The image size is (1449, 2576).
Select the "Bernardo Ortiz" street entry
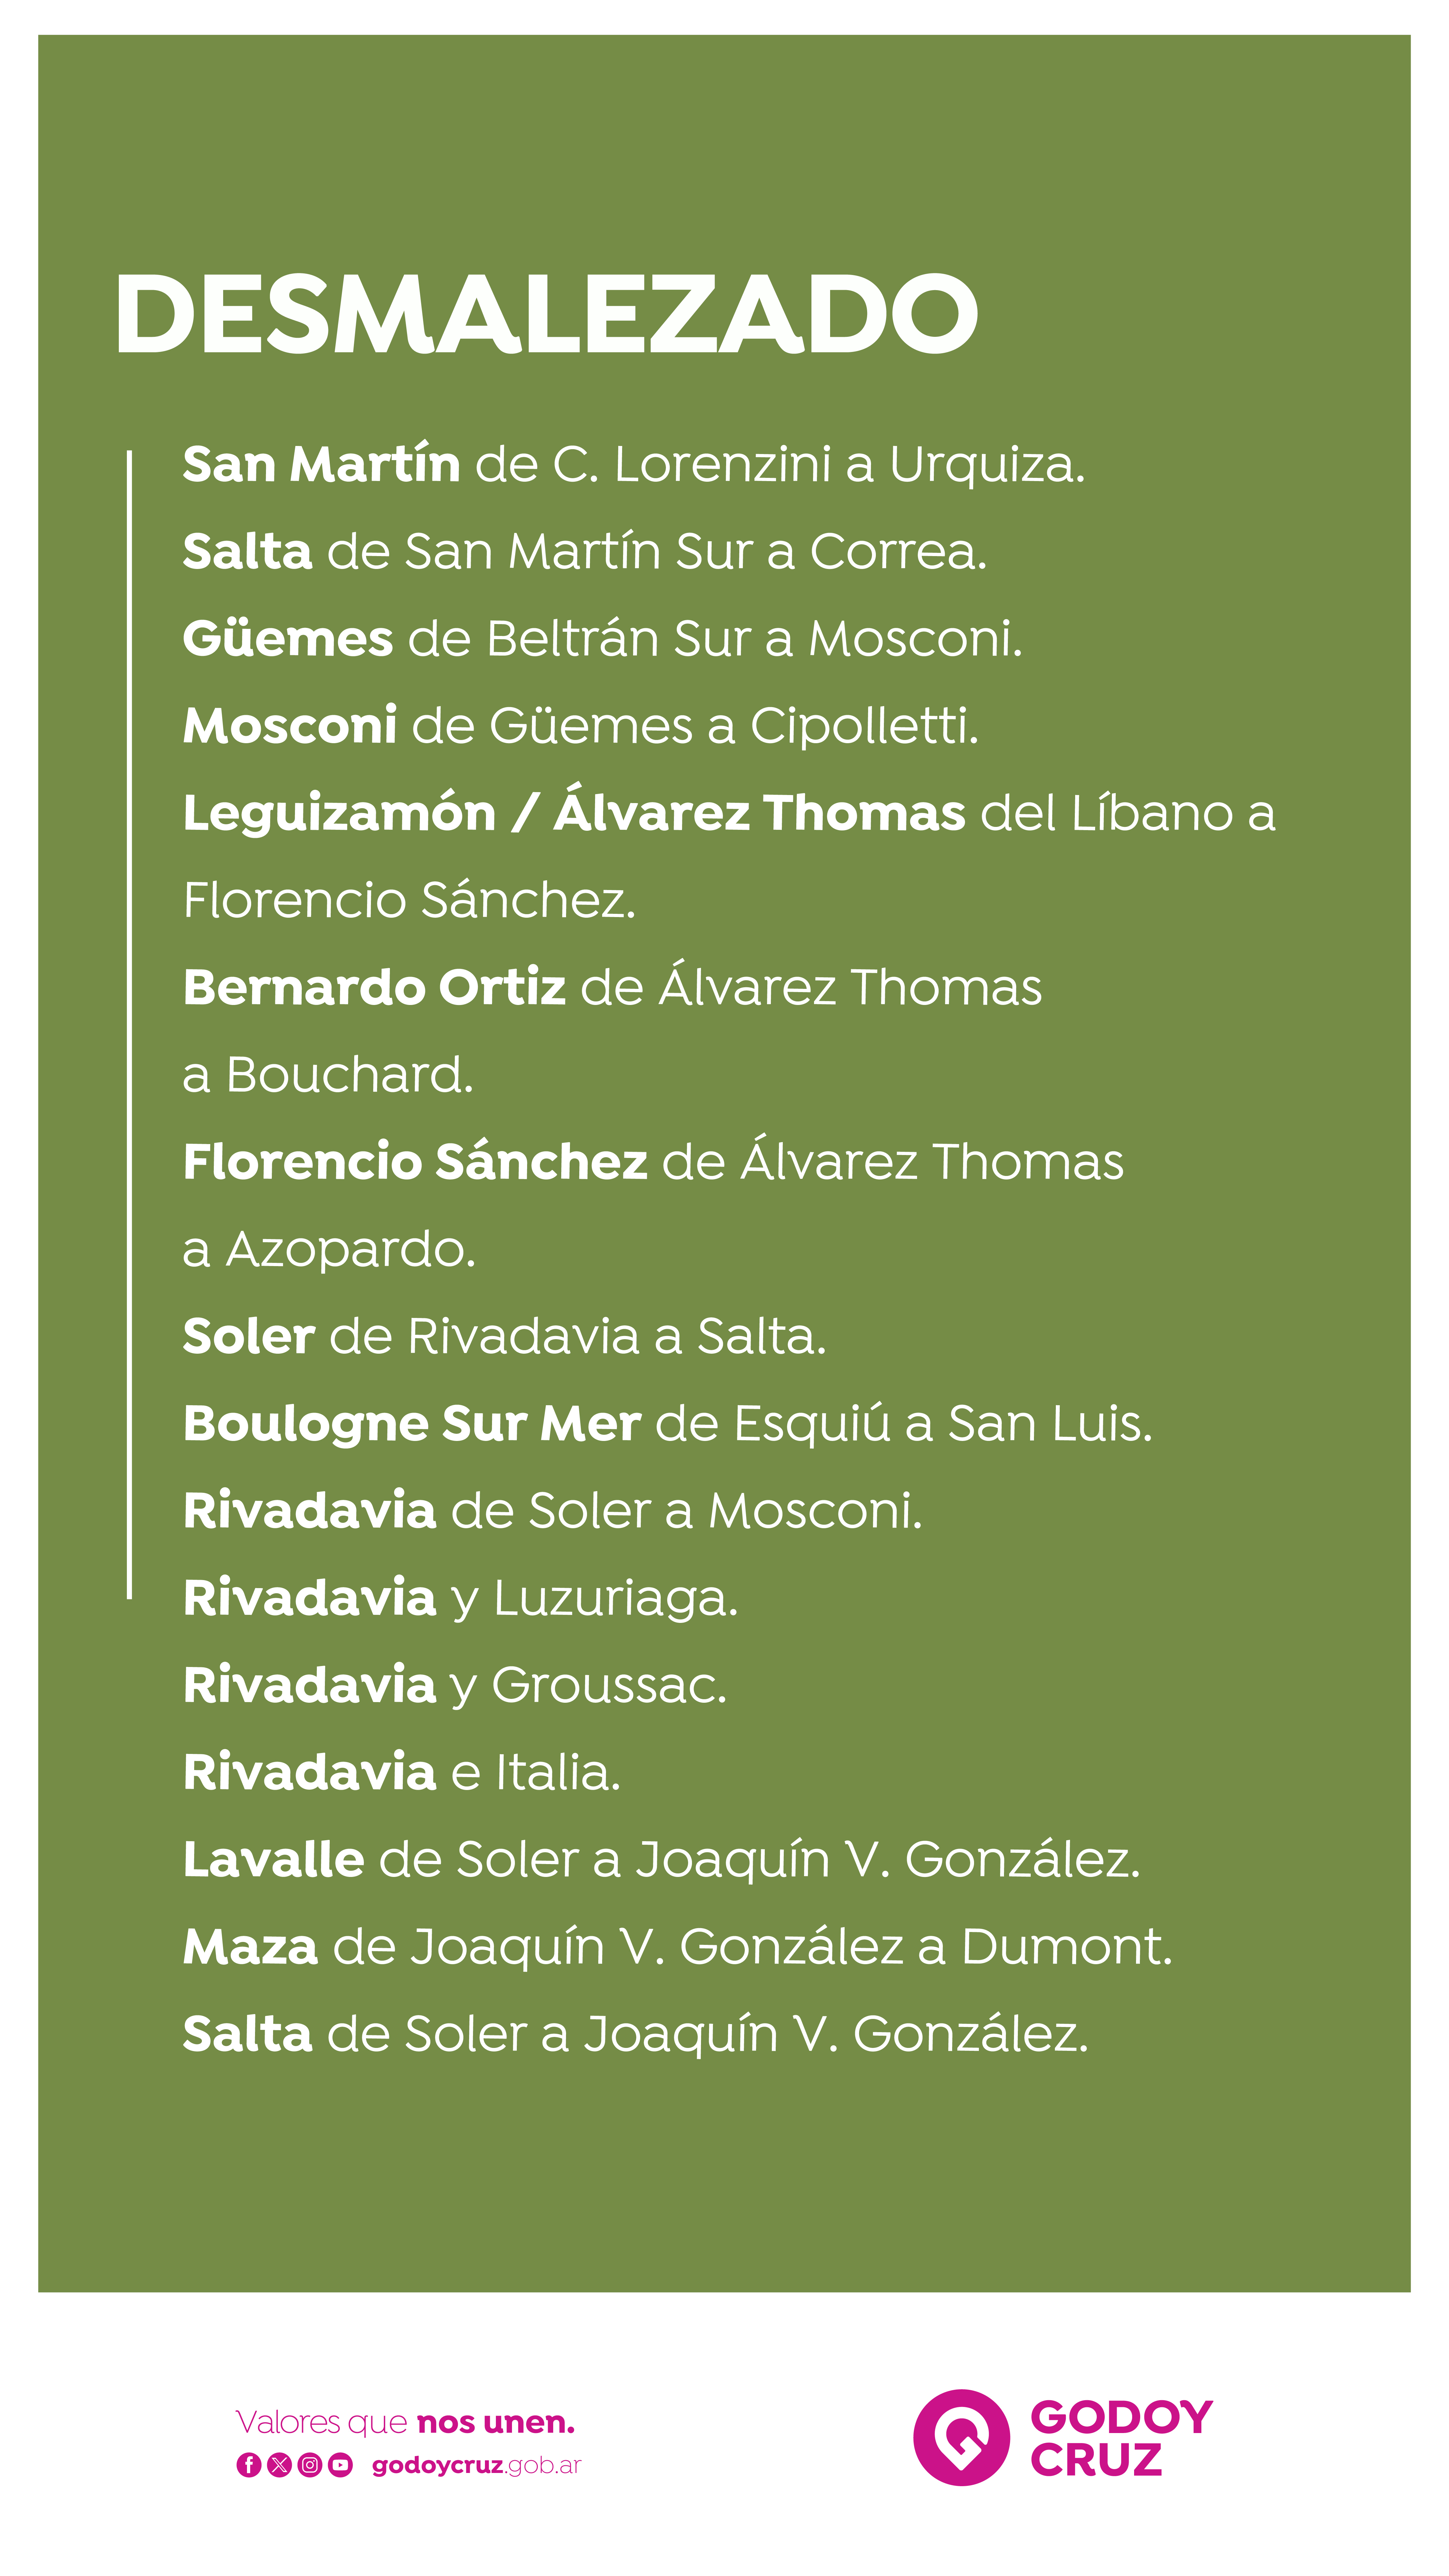pyautogui.click(x=612, y=988)
